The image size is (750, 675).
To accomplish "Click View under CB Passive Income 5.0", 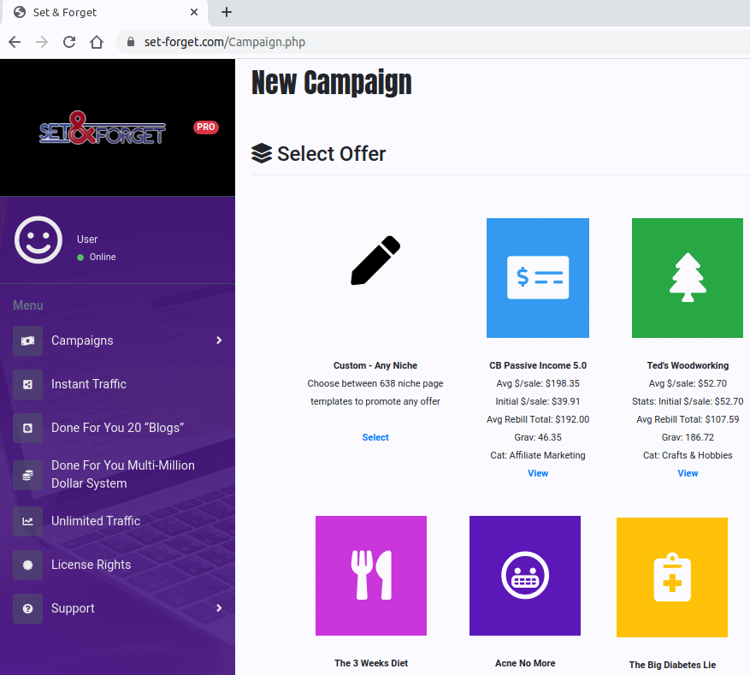I will click(538, 473).
